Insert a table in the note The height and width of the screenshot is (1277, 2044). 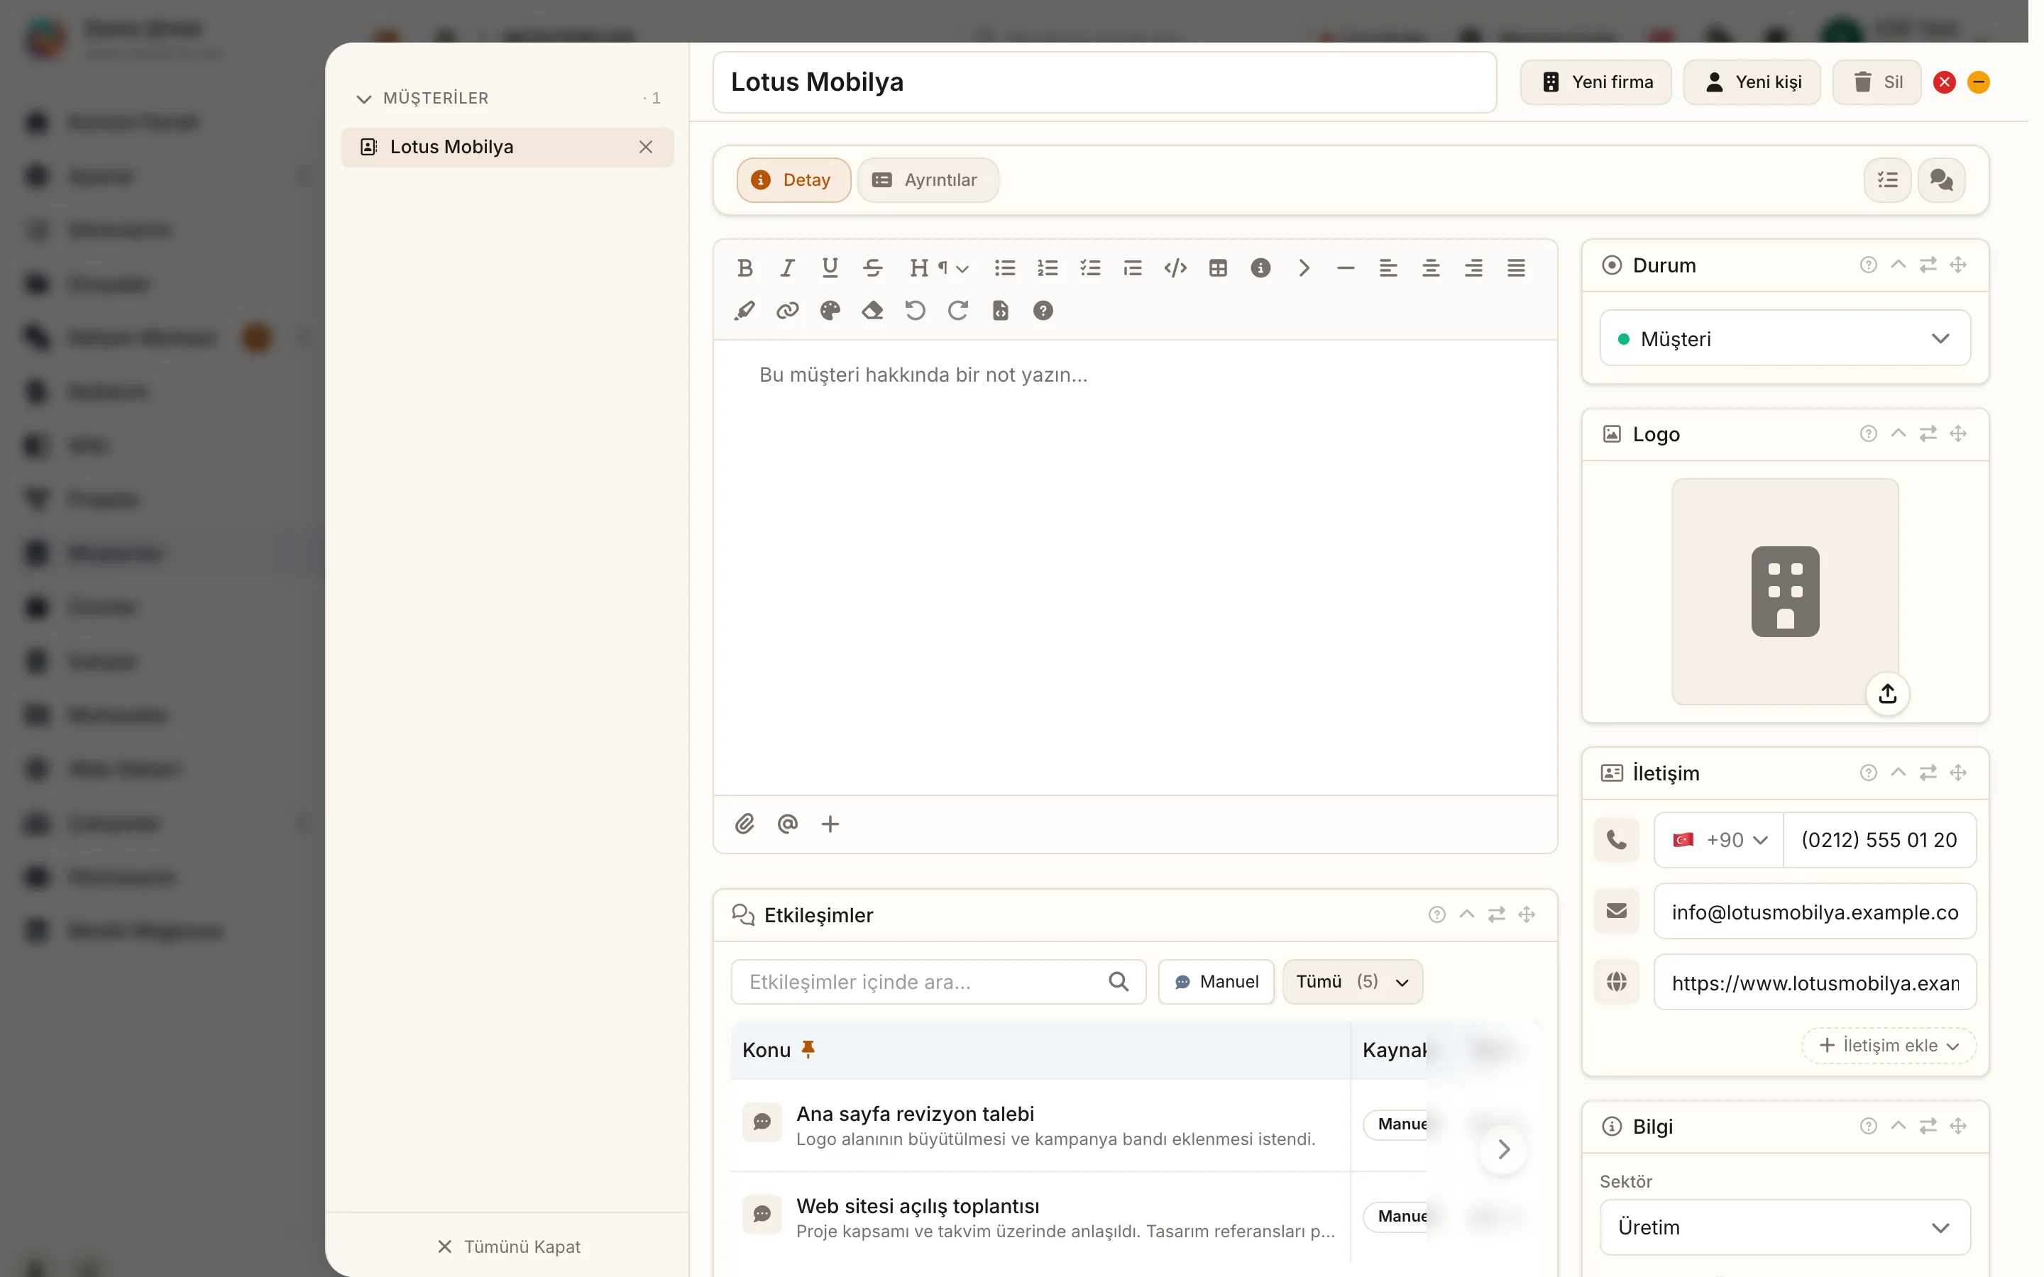(x=1217, y=267)
